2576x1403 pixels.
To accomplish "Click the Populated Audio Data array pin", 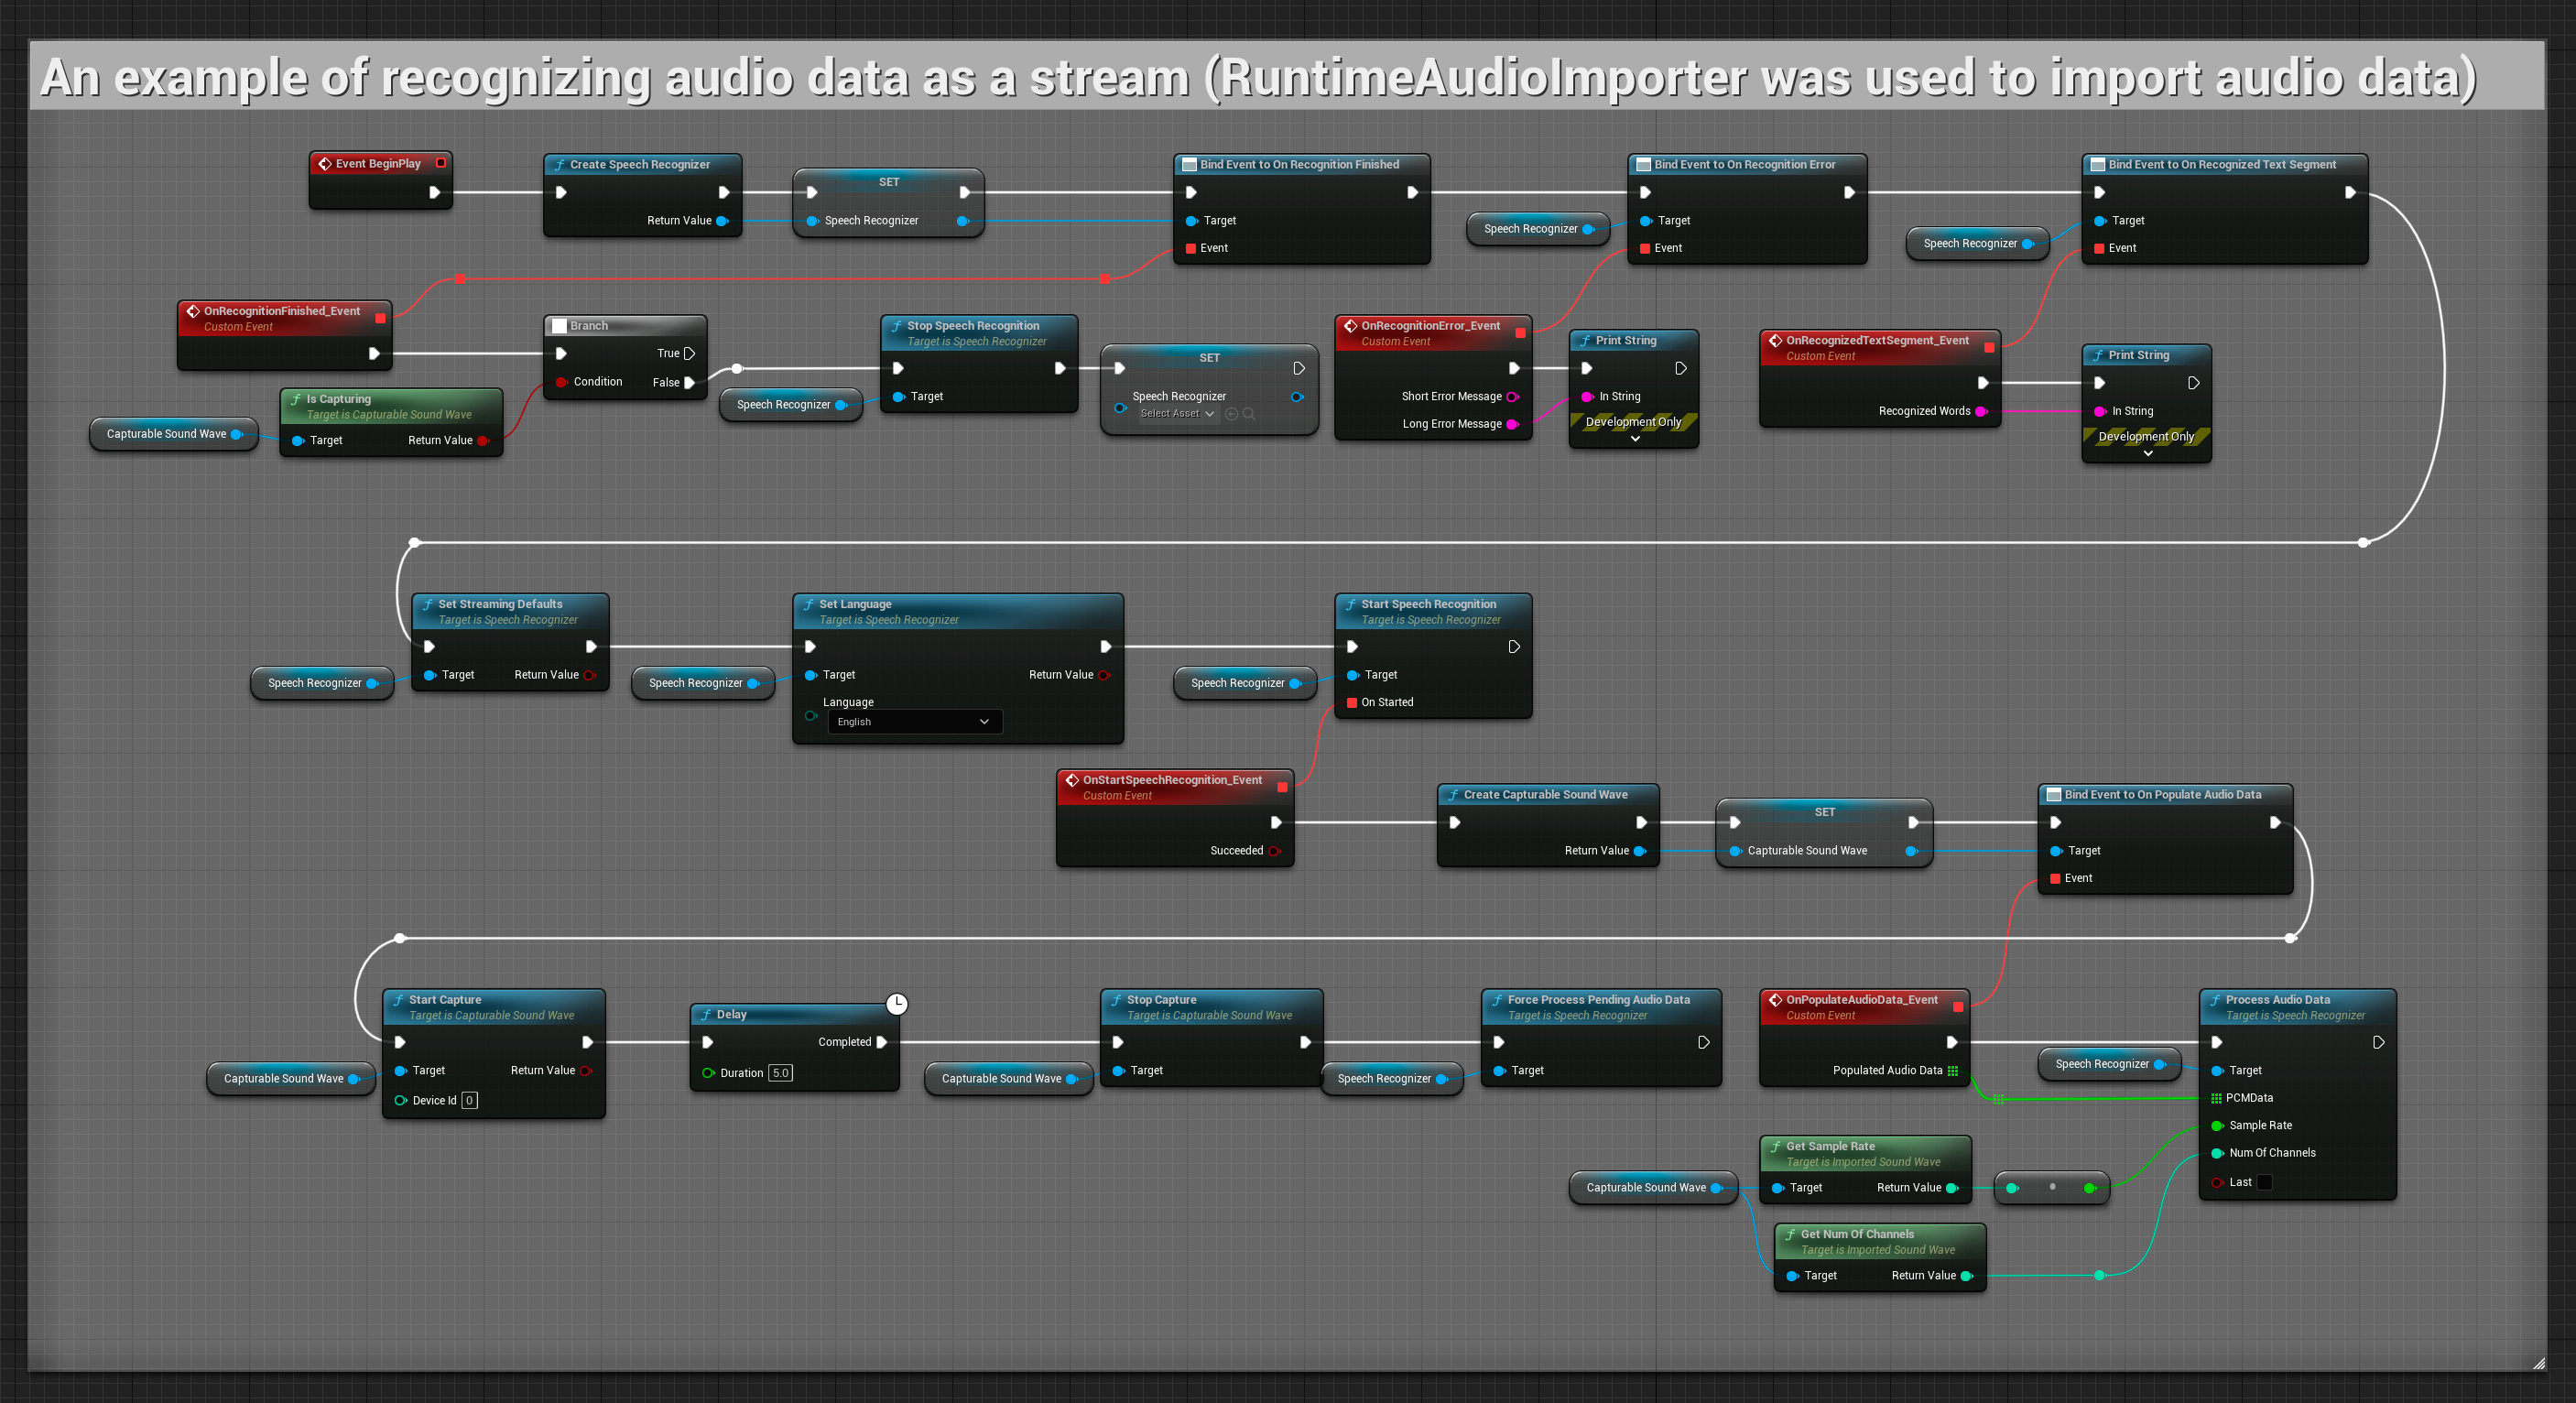I will pos(1952,1070).
